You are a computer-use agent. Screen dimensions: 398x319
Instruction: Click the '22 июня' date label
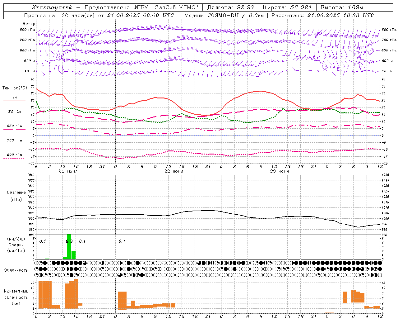[174, 171]
